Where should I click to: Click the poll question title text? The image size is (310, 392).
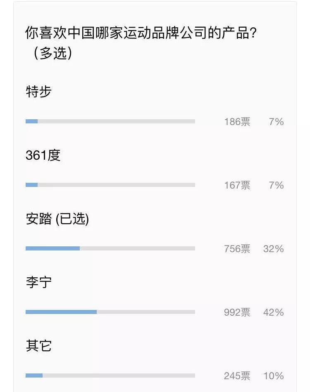coord(141,33)
